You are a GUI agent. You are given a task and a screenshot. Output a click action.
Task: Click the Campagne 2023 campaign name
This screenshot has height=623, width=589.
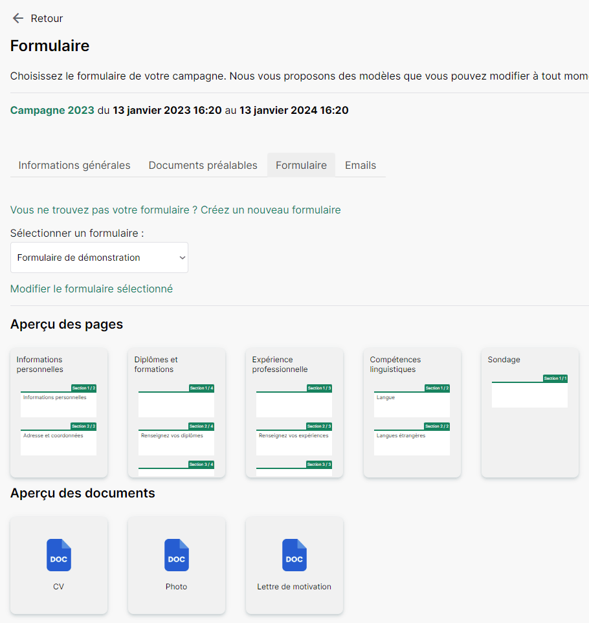pos(52,110)
